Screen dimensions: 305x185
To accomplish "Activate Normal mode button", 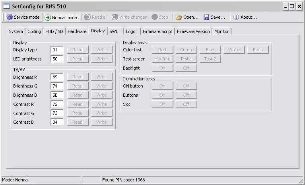I will 61,18.
